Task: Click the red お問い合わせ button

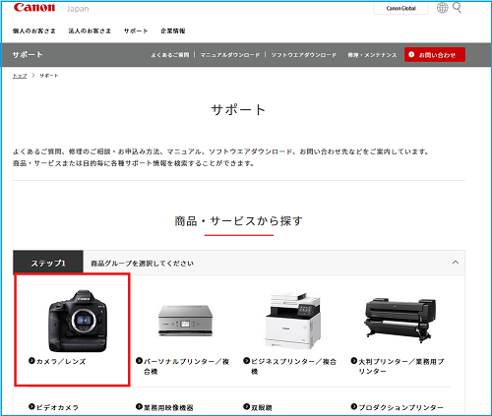Action: [435, 54]
